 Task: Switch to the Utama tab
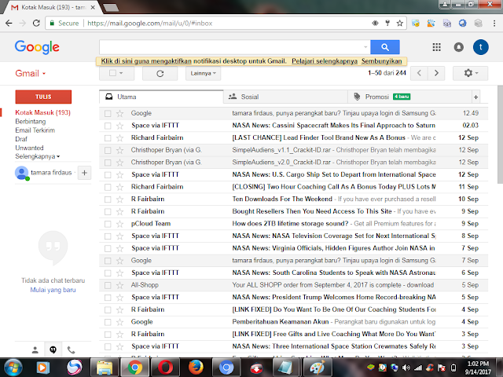point(161,97)
